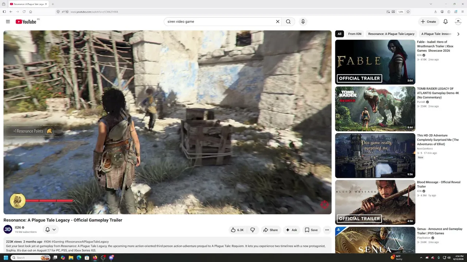Viewport: 467px width, 262px height.
Task: Go back in browser history
Action: (x=11, y=12)
